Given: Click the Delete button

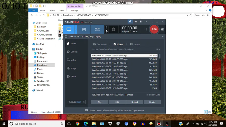Looking at the screenshot, I should (152, 102).
